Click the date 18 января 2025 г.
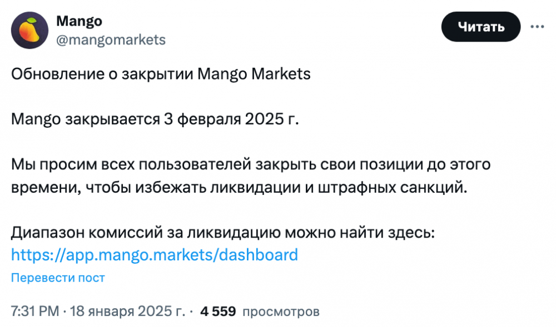 [127, 311]
